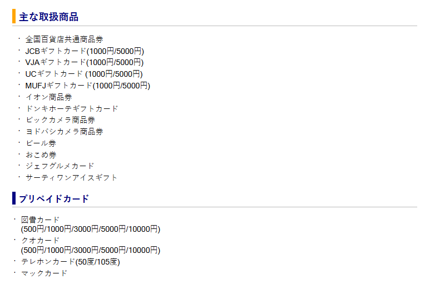
Task: Click the ヨドバシカメラ商品券 entry
Action: coord(64,132)
